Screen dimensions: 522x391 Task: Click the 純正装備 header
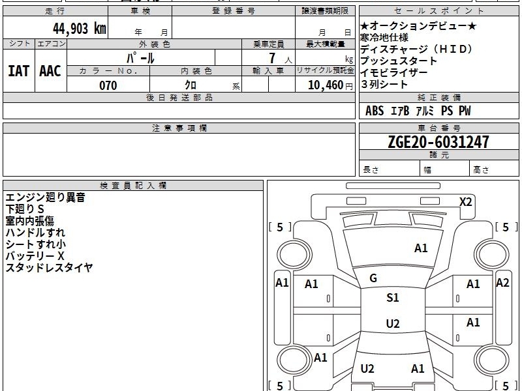point(438,98)
